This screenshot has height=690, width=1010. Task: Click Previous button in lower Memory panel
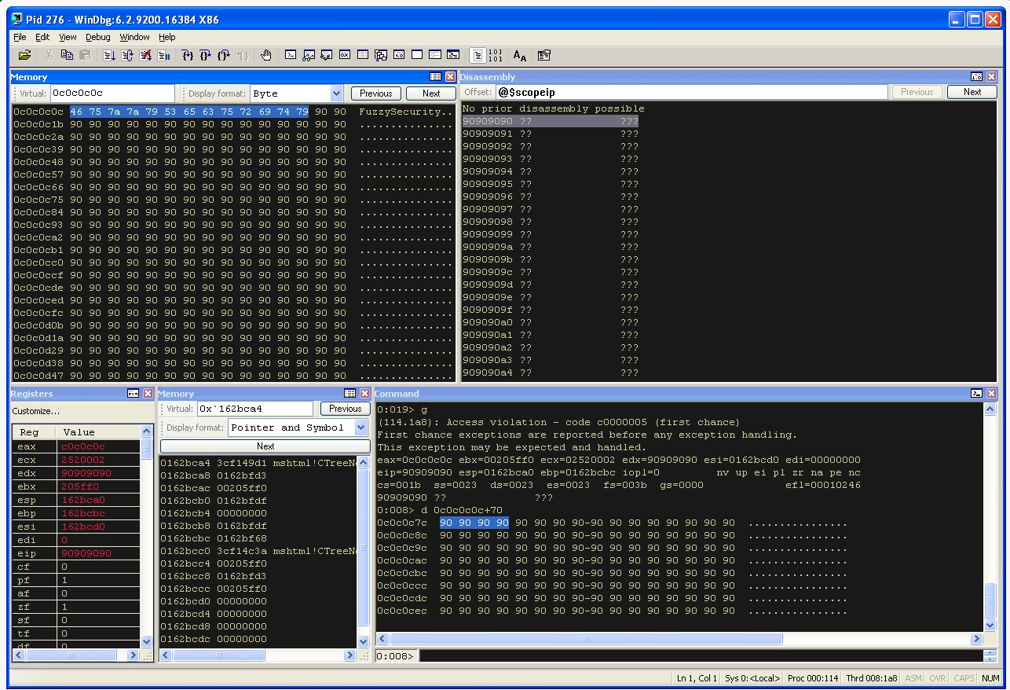[345, 409]
